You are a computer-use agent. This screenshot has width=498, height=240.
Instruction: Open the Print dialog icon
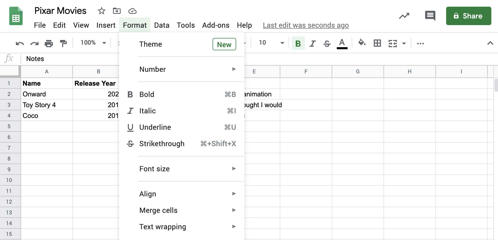click(x=49, y=43)
